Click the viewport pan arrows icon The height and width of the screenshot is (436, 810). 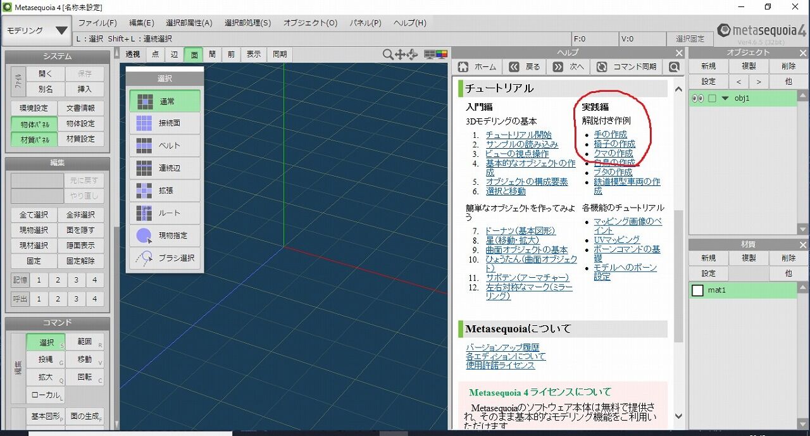coord(400,55)
